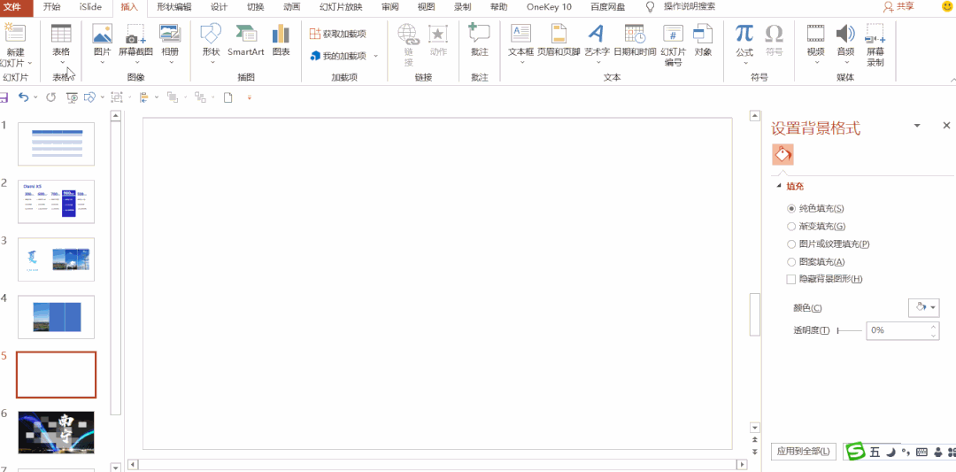Click the Sogou input method S icon
Viewport: 956px width, 472px height.
tap(857, 452)
